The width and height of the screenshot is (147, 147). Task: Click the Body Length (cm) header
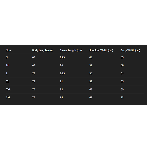(42, 50)
